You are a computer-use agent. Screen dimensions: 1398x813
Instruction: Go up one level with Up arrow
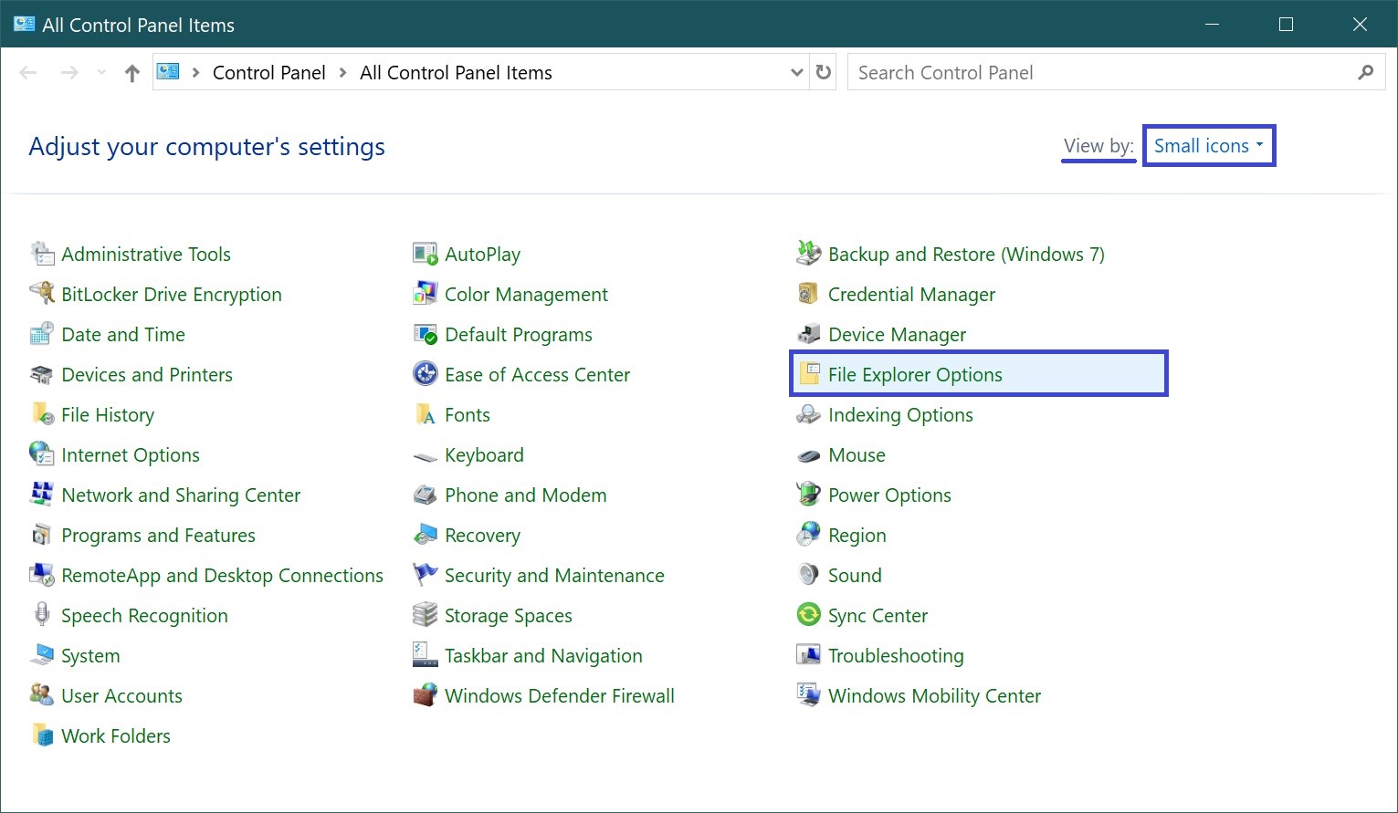132,73
